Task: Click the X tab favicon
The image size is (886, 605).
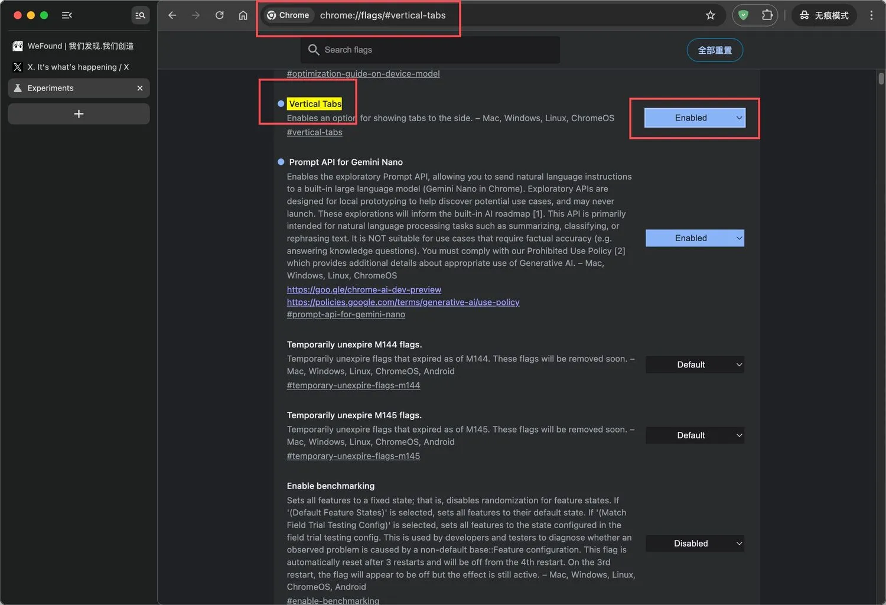Action: pos(18,67)
